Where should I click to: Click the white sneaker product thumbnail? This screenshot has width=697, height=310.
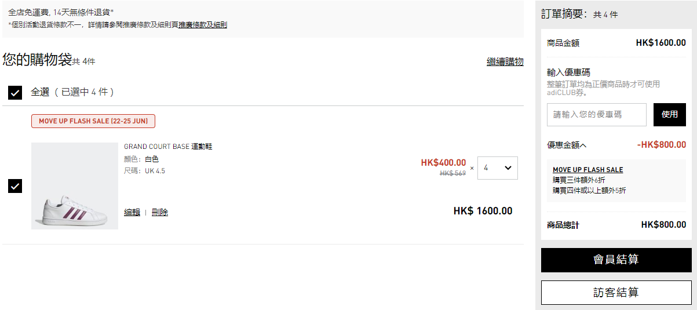tap(75, 186)
